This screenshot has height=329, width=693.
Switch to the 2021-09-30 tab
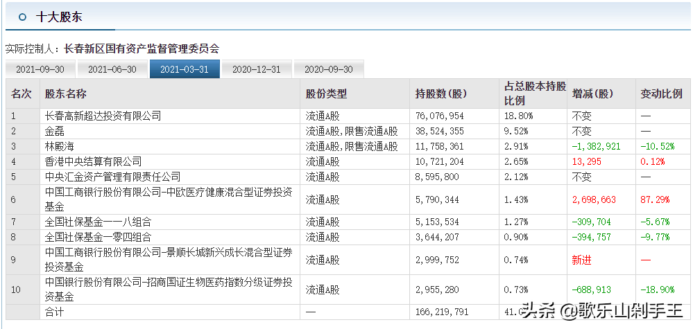point(40,69)
